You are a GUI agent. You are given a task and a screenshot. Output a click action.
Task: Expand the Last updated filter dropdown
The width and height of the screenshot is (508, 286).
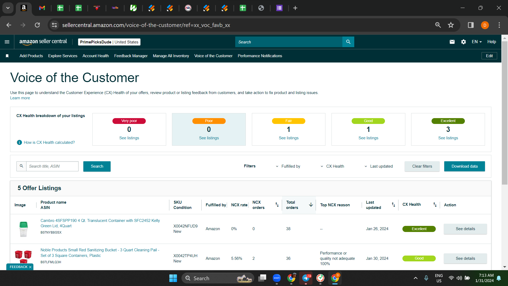(378, 166)
